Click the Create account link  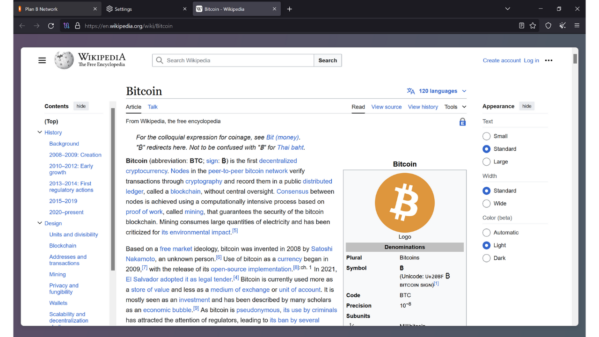502,60
